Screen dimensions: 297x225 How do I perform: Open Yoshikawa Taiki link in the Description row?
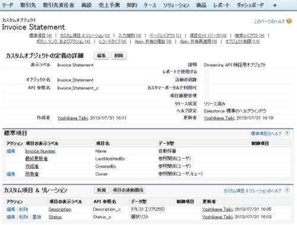(217, 210)
